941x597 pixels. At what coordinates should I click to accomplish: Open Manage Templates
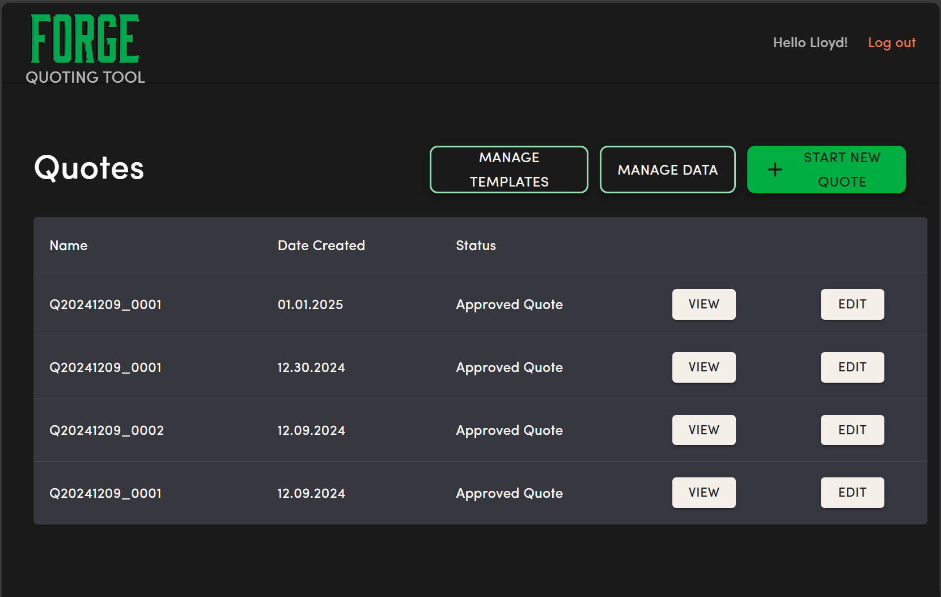click(508, 170)
